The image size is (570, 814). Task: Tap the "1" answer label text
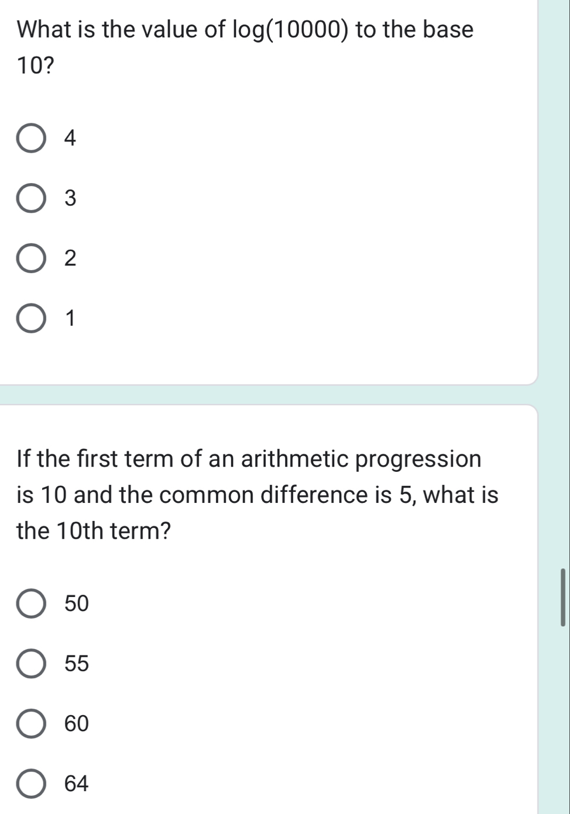71,319
